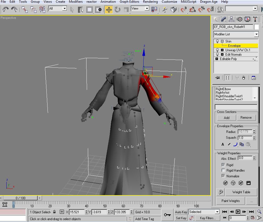
Task: Enable the Rigid Handles checkbox
Action: click(x=223, y=170)
